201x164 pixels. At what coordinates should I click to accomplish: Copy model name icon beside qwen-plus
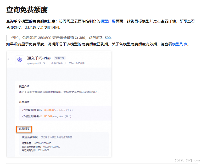44,63
